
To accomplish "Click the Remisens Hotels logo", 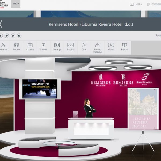I will click(123, 80).
